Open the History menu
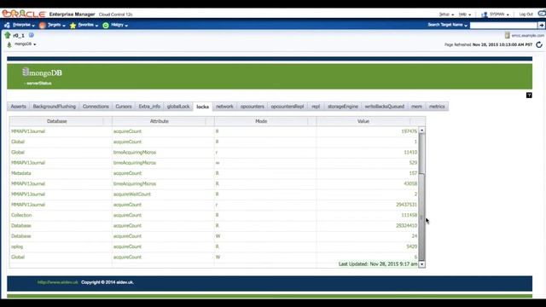This screenshot has height=307, width=546. pyautogui.click(x=119, y=25)
